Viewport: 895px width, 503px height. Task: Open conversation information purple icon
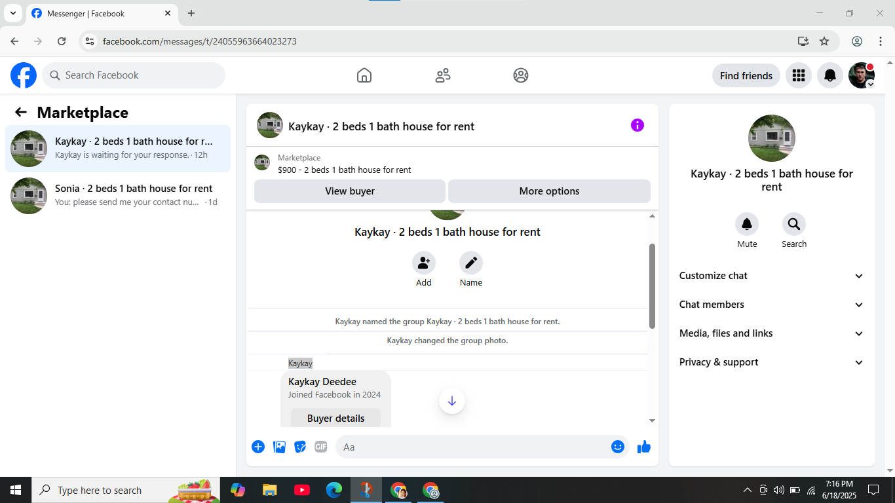point(638,125)
